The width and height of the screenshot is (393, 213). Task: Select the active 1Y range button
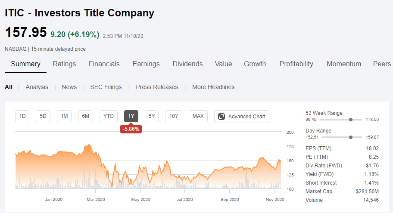click(131, 116)
